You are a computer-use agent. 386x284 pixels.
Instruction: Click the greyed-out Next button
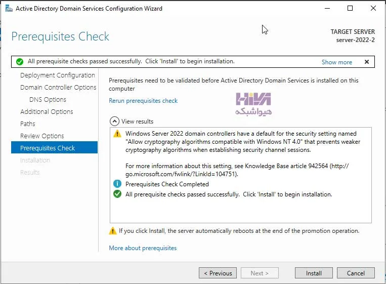pyautogui.click(x=260, y=273)
